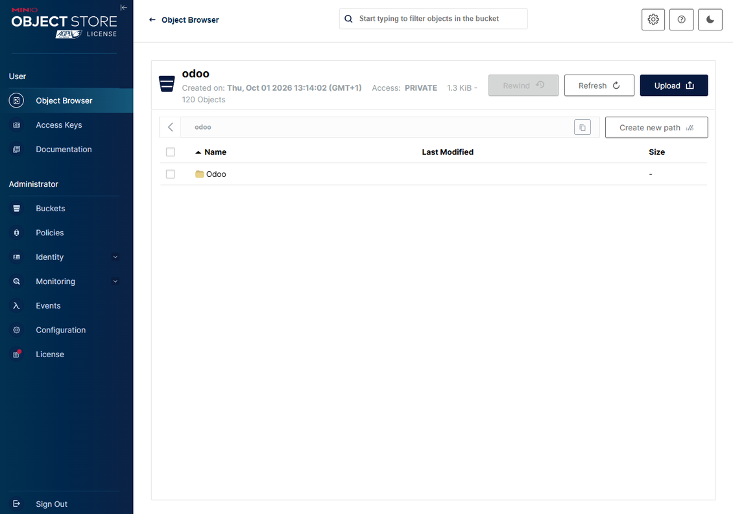This screenshot has width=733, height=514.
Task: Click the Odoo folder icon
Action: pos(200,174)
